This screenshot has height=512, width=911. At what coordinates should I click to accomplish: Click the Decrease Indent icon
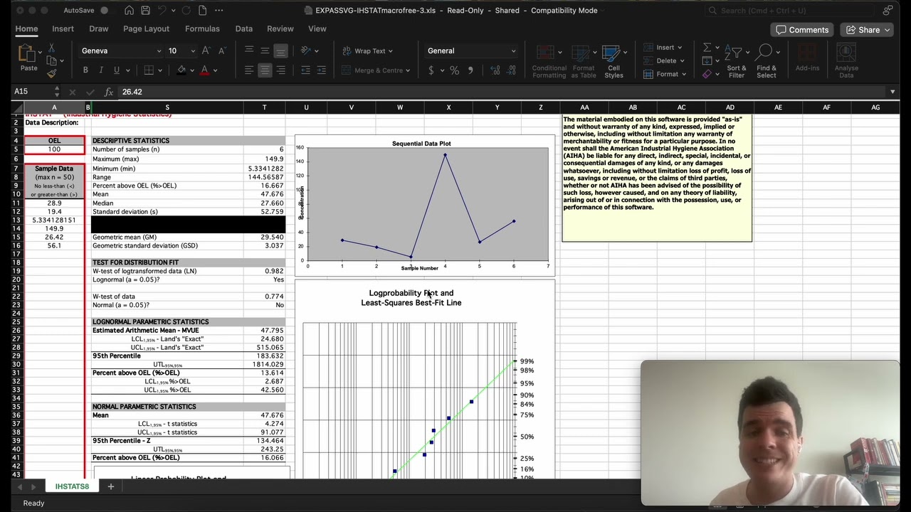pos(306,70)
